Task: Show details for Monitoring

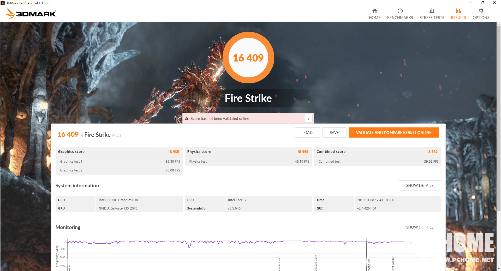Action: tap(420, 227)
